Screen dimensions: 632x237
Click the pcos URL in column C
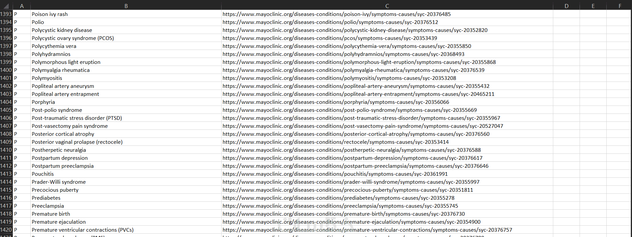tap(387, 38)
